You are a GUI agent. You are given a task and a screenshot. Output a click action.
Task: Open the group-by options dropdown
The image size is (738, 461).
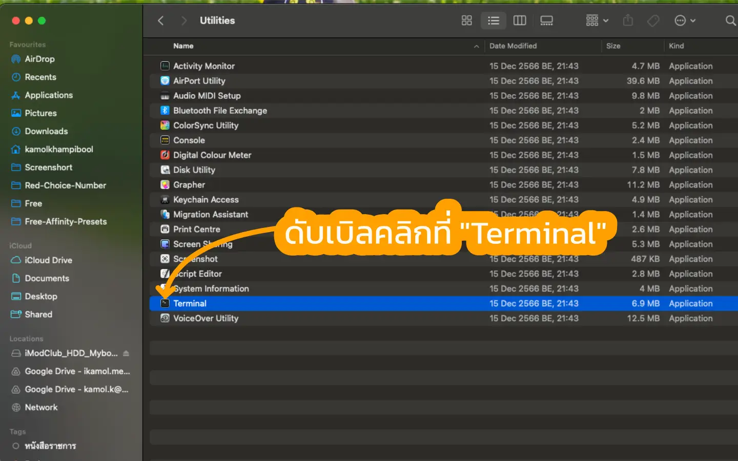(597, 20)
